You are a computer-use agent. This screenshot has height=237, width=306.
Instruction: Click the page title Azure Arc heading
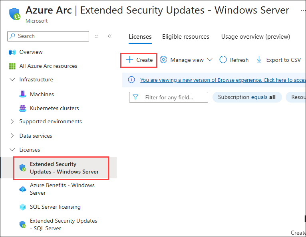point(49,10)
